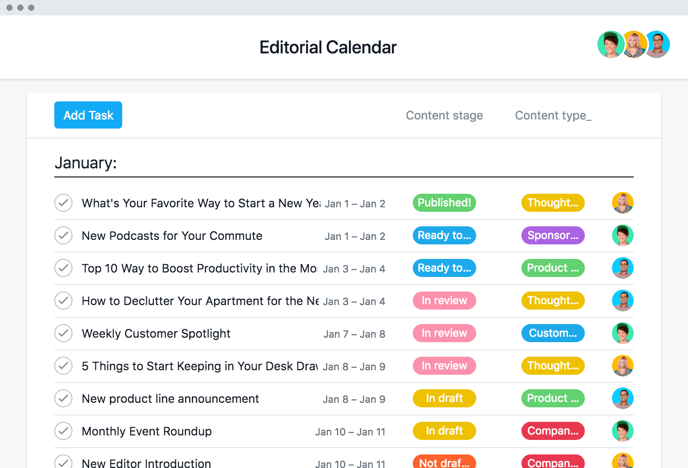Click the first team avatar in the header
This screenshot has width=688, height=468.
[611, 44]
